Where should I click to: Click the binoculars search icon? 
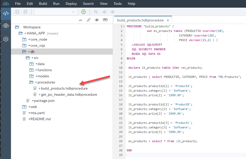[x=105, y=20]
